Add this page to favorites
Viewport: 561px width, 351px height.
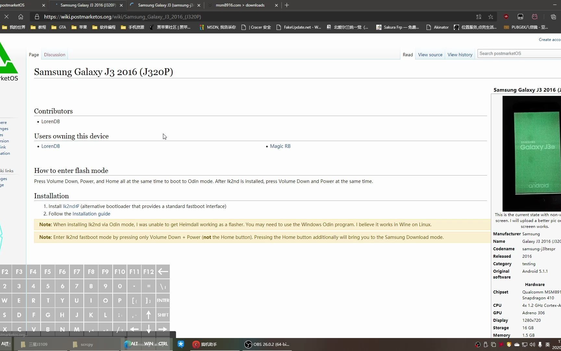point(491,17)
